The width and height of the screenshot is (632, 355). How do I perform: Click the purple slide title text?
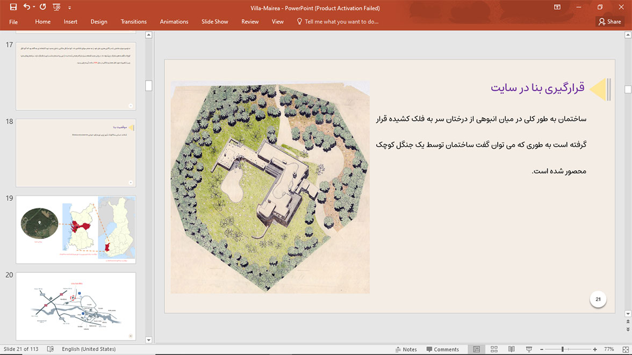537,88
